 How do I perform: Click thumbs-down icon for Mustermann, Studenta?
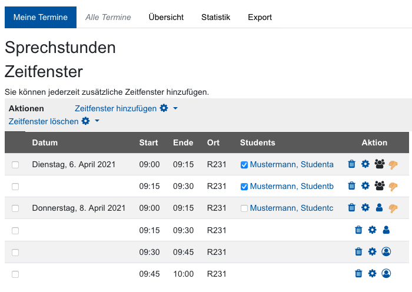[393, 164]
